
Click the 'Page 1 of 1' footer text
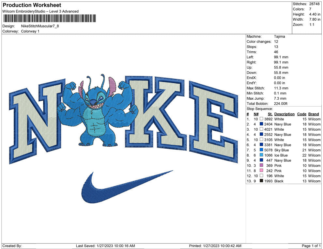(x=311, y=246)
